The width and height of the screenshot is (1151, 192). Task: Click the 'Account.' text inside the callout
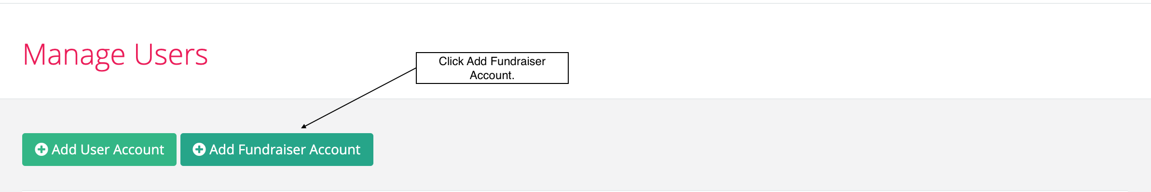point(492,75)
